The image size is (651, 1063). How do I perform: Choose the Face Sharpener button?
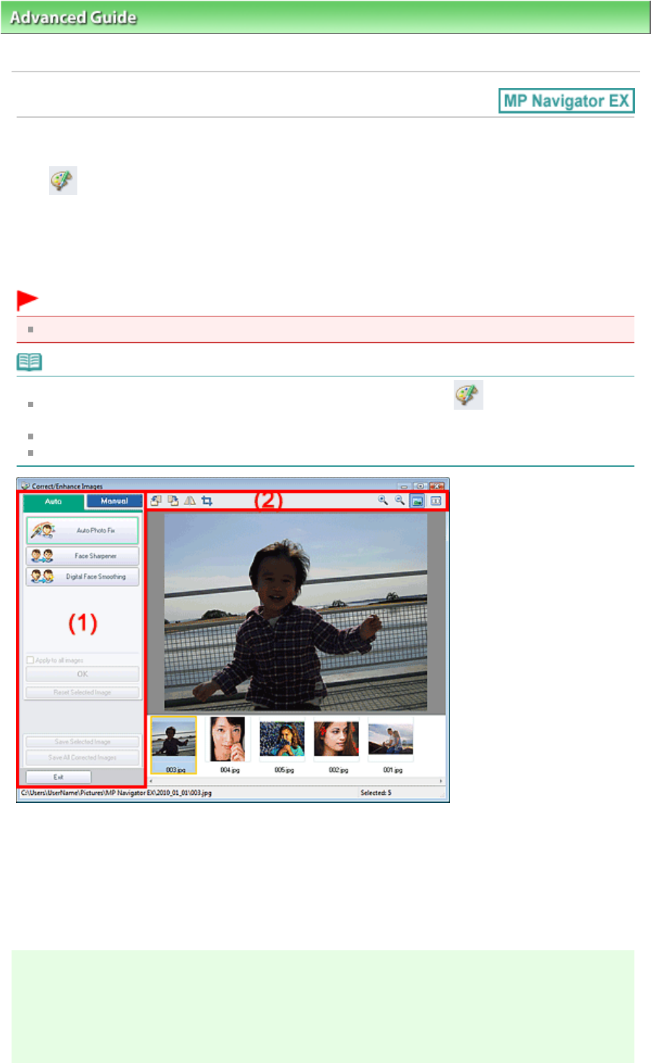coord(82,556)
